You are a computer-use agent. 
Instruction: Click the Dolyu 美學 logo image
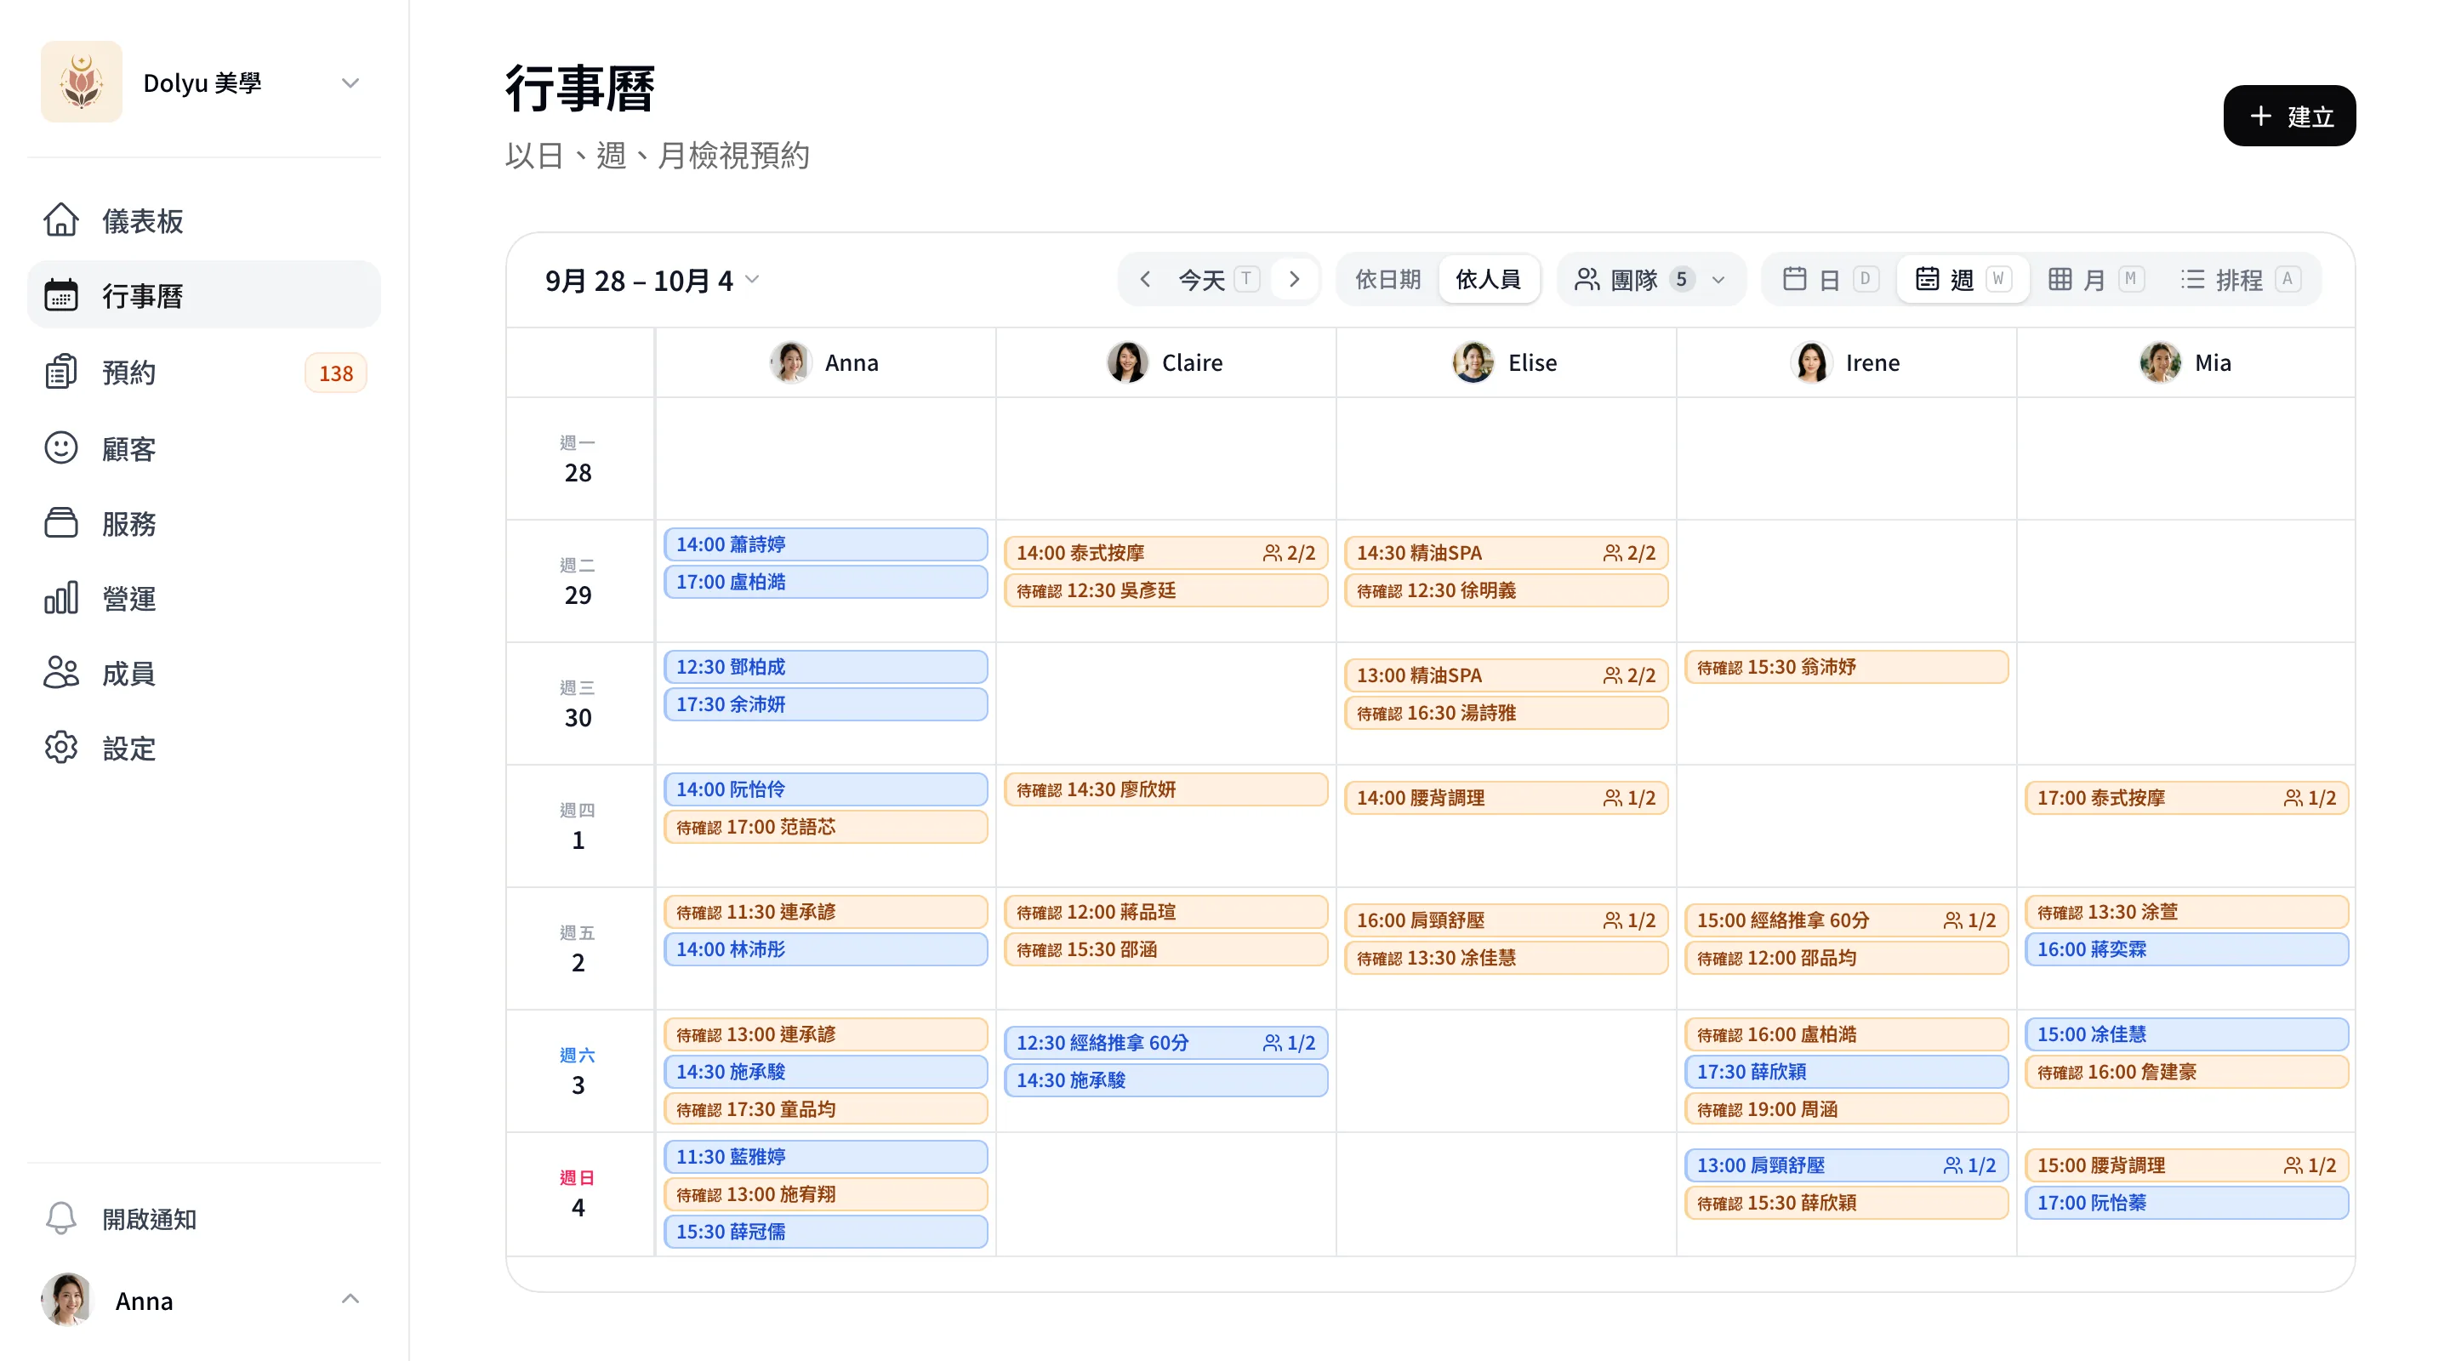(82, 82)
